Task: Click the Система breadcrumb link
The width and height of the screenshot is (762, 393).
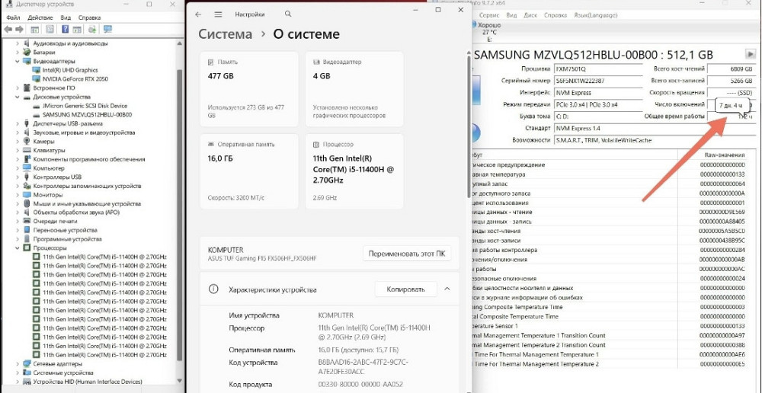Action: click(226, 34)
